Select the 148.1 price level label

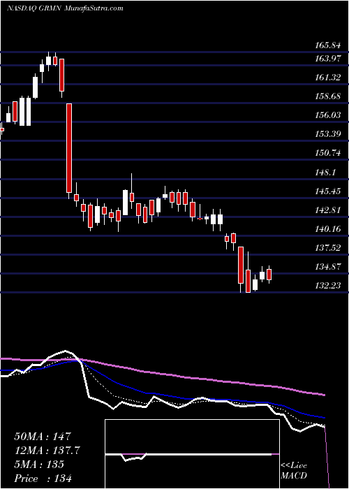click(325, 172)
